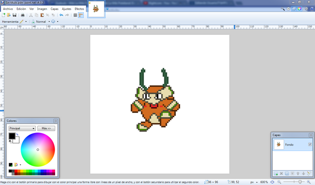Click the fit-to-window zoom icon

tap(272, 182)
